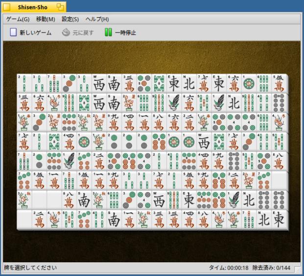Select 7 circles tile between 5 bamboo and 4 bamboo
Screen dimensions: 304x276
84,219
